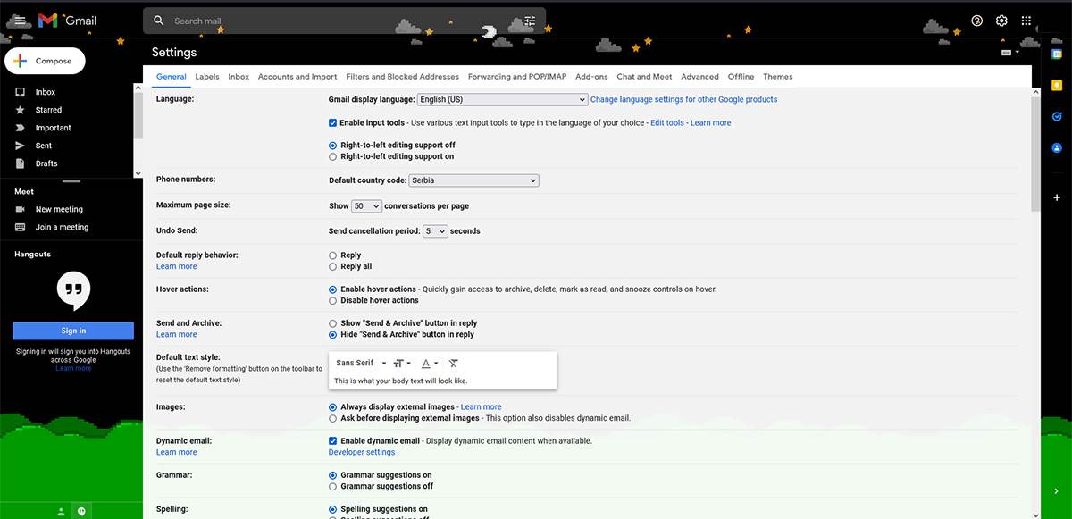Click the Get Add-ons plus icon
Image resolution: width=1072 pixels, height=519 pixels.
click(1057, 197)
